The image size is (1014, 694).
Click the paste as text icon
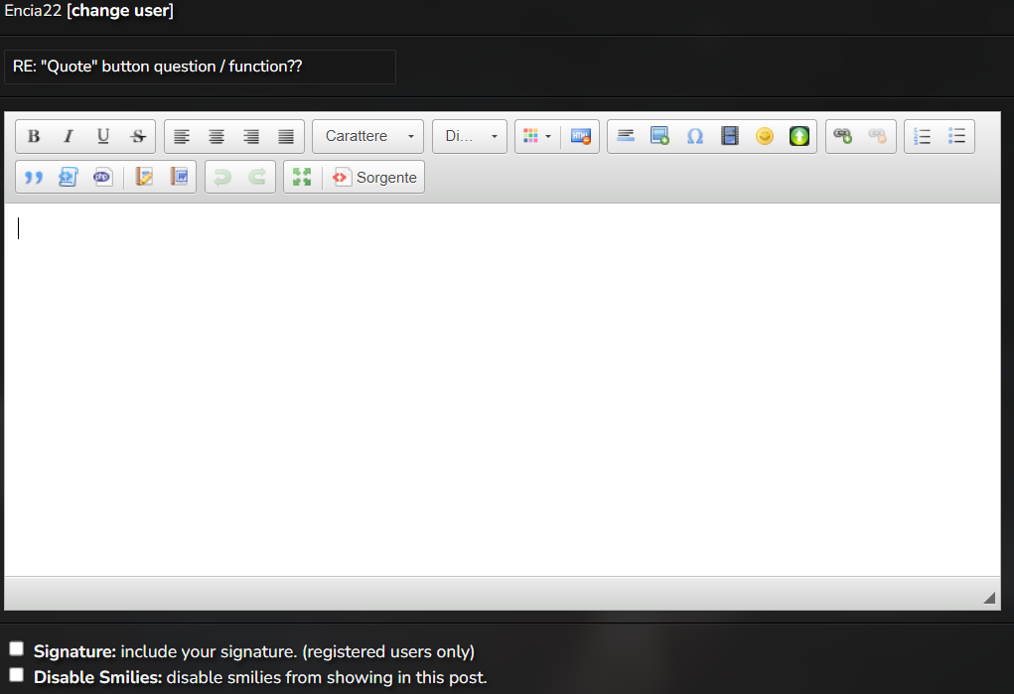(x=144, y=177)
